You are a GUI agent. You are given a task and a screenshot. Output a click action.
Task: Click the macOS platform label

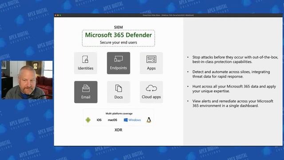112,120
